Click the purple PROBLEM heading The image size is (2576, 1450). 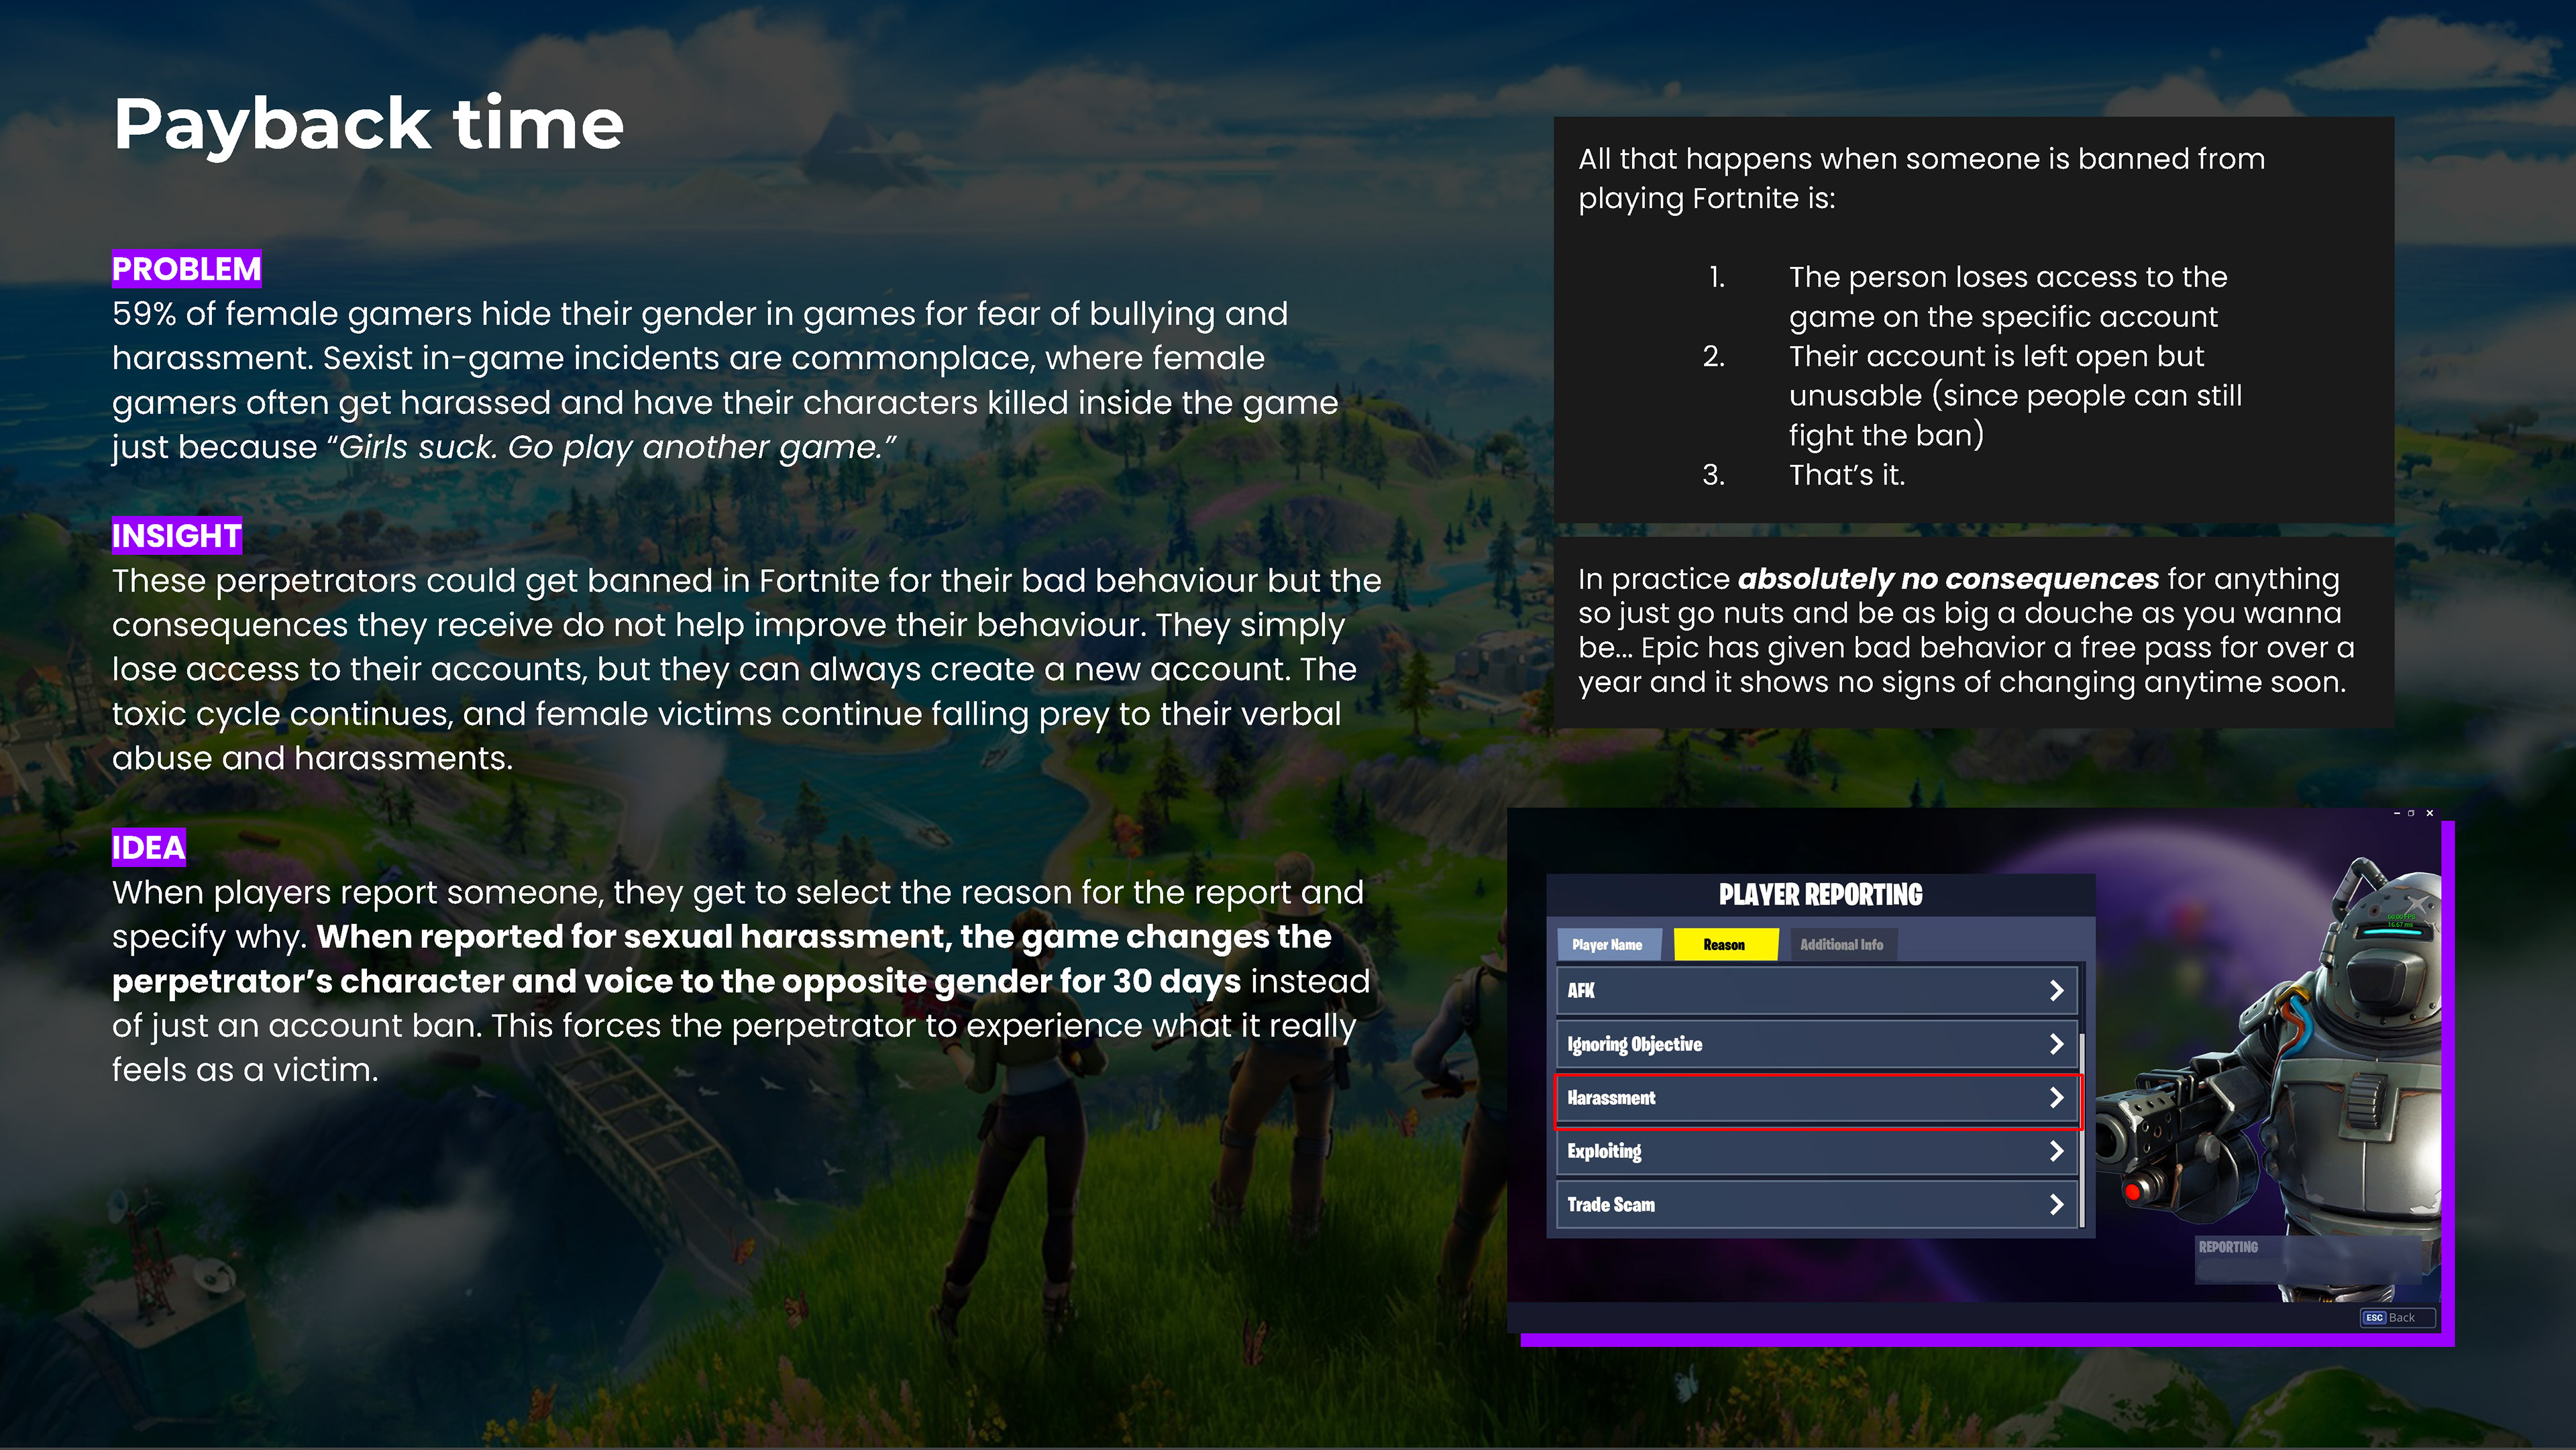coord(186,269)
